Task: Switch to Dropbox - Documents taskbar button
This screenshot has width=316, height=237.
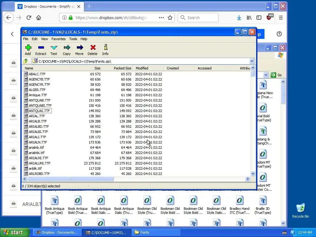Action: 57,232
